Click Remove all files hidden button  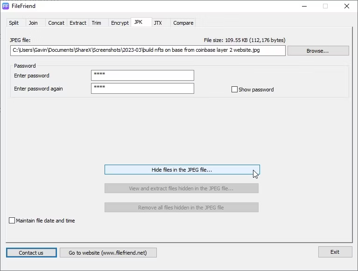182,208
